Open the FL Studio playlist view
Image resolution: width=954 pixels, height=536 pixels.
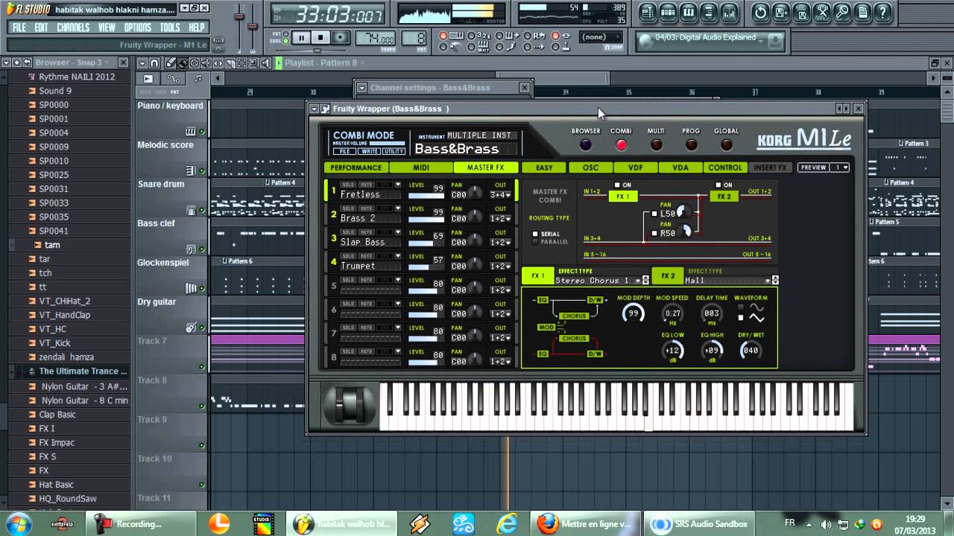pos(648,13)
